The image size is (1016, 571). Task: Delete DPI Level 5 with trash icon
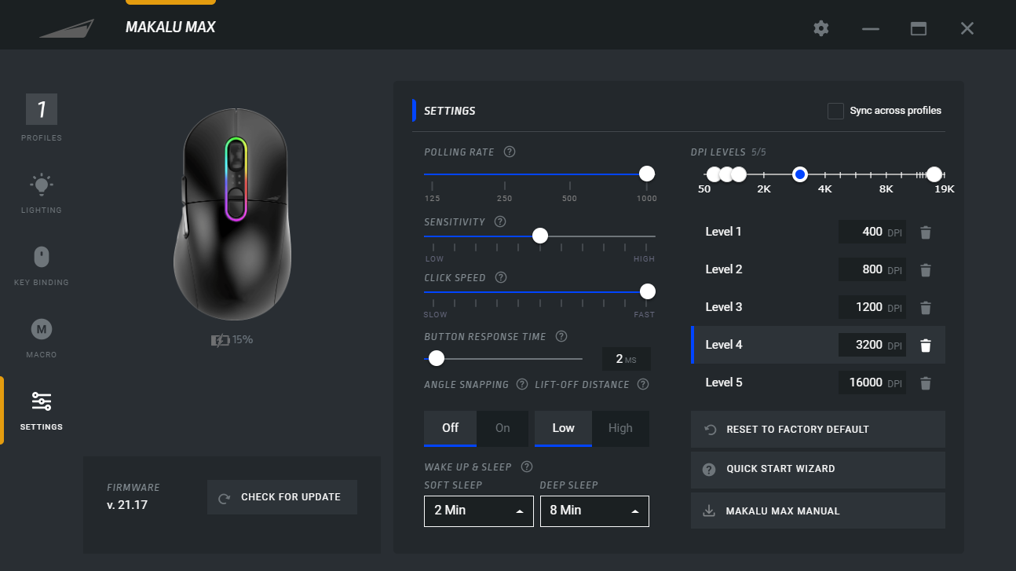click(x=926, y=383)
